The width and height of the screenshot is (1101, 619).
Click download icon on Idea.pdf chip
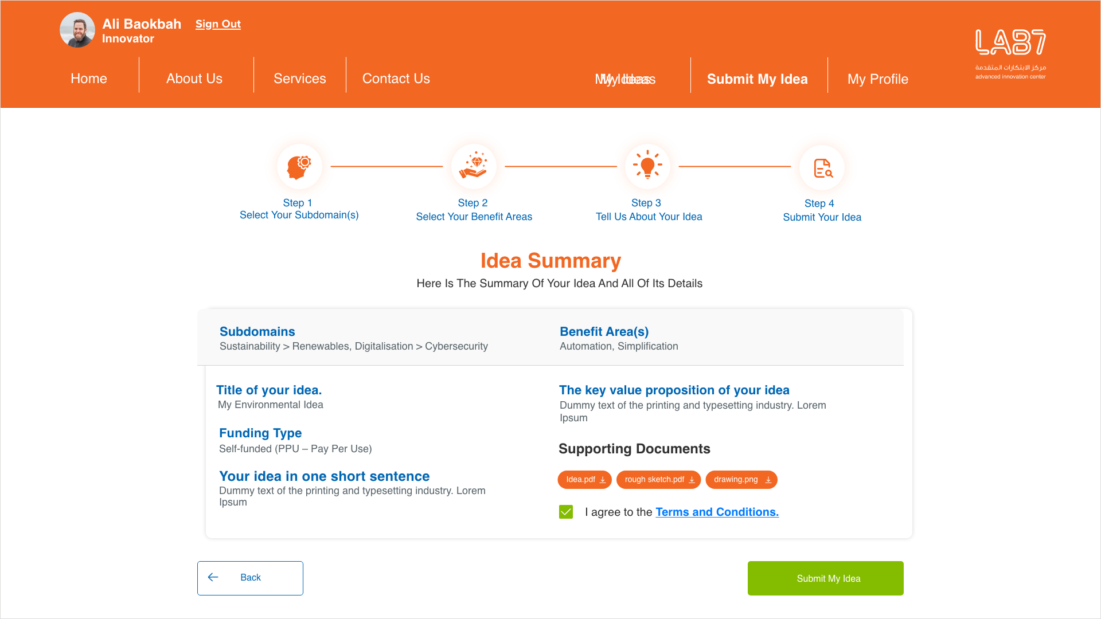pyautogui.click(x=603, y=480)
